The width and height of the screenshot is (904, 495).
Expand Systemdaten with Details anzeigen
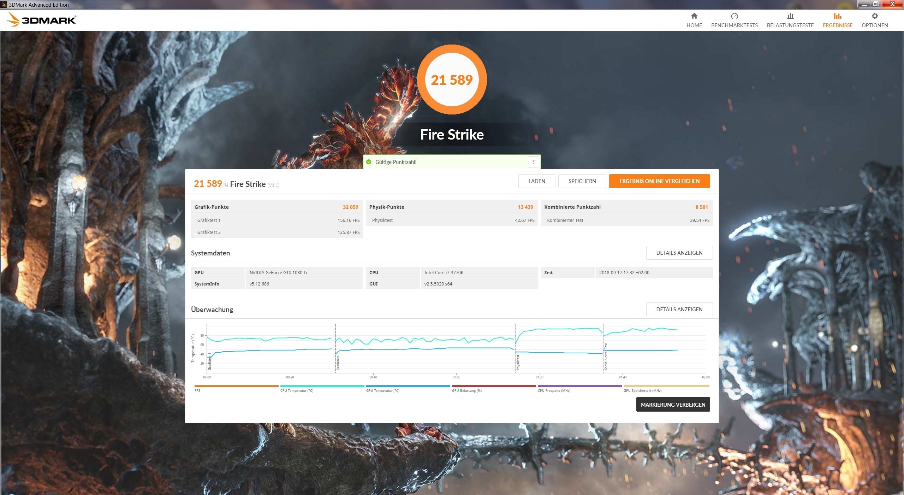point(679,253)
